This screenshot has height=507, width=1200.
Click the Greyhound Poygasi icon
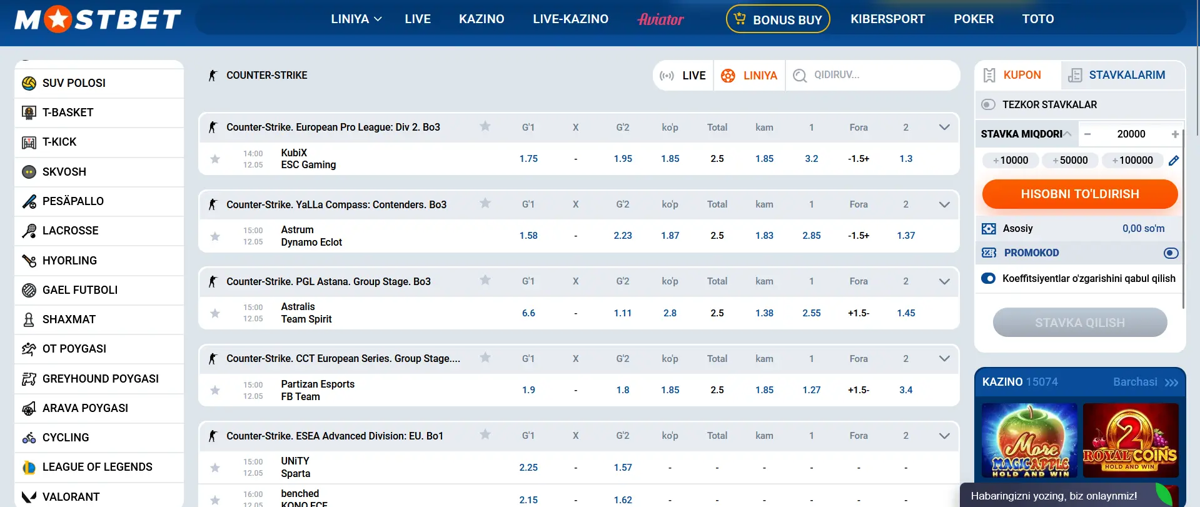point(29,379)
